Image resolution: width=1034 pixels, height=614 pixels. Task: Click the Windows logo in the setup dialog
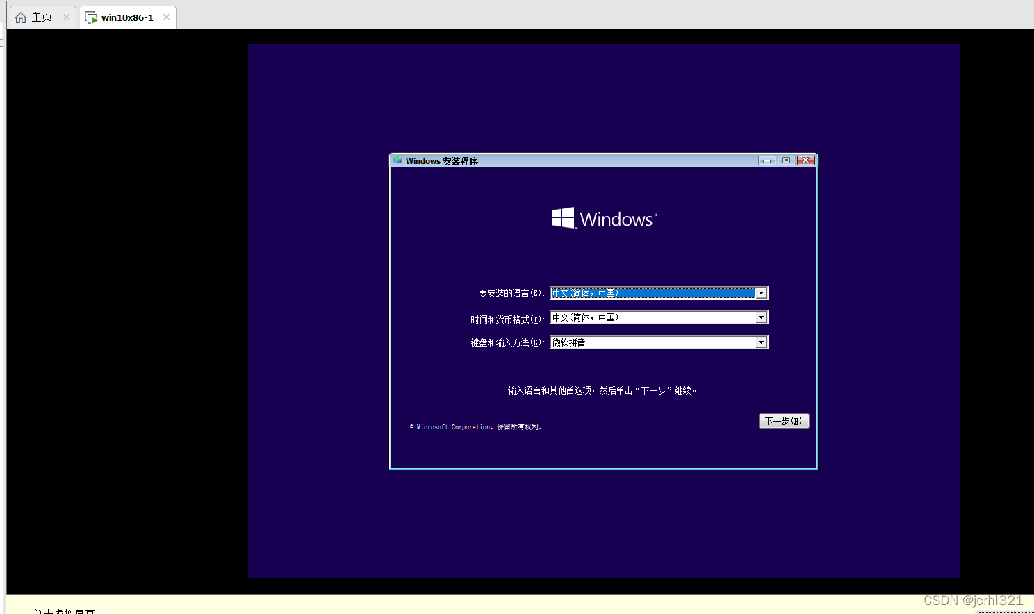point(605,219)
